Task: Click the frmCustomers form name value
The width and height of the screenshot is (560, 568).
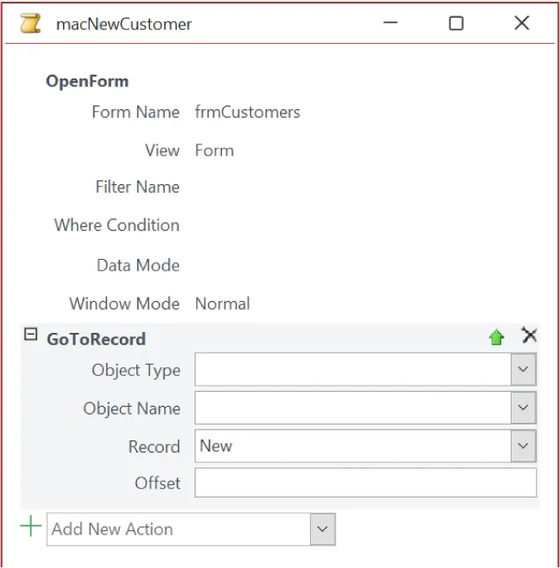Action: [x=247, y=112]
